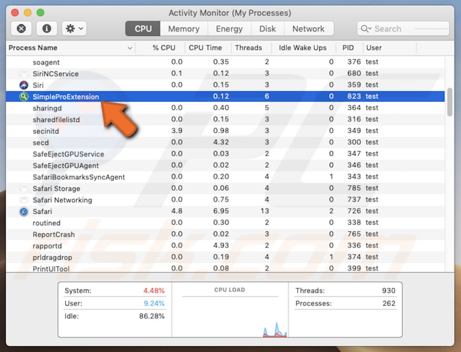Switch to the Memory tab
The height and width of the screenshot is (352, 461).
[x=184, y=29]
